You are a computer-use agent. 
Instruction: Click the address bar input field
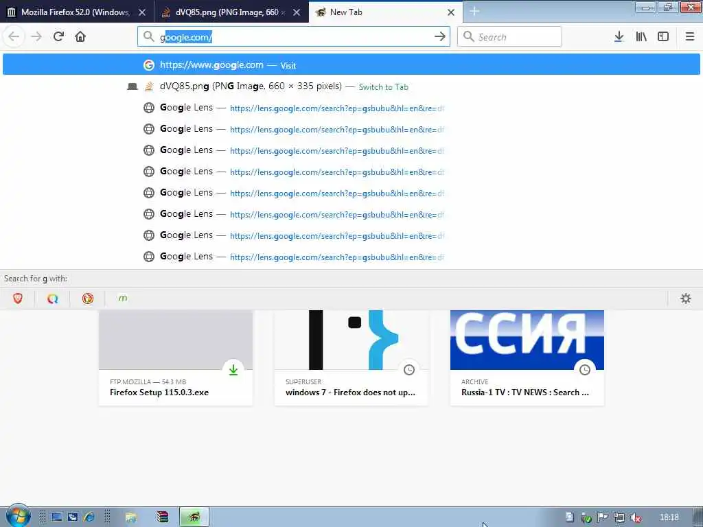pyautogui.click(x=294, y=37)
